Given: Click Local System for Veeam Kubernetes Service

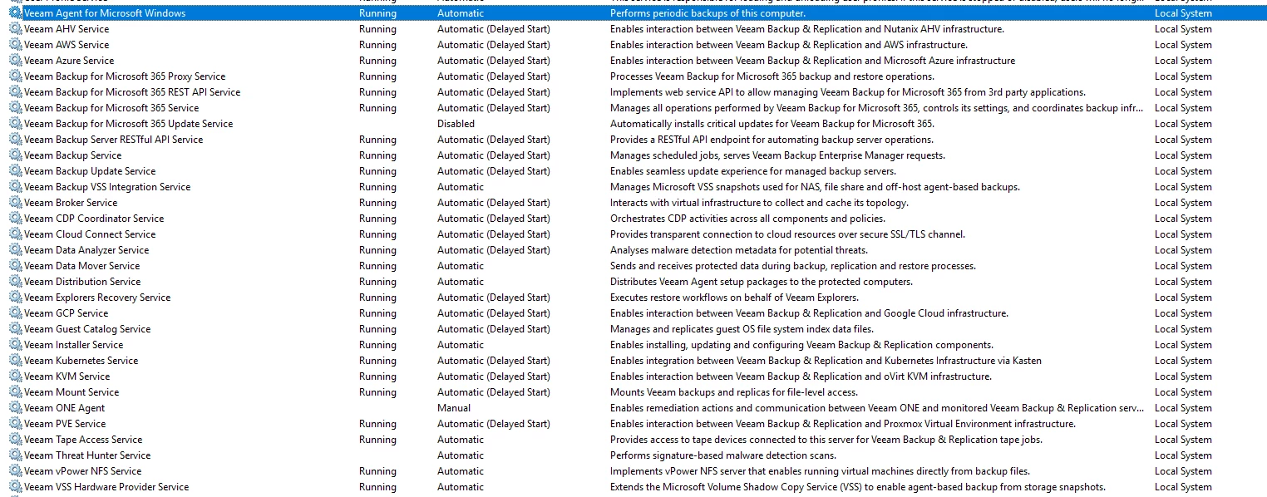Looking at the screenshot, I should point(1183,361).
